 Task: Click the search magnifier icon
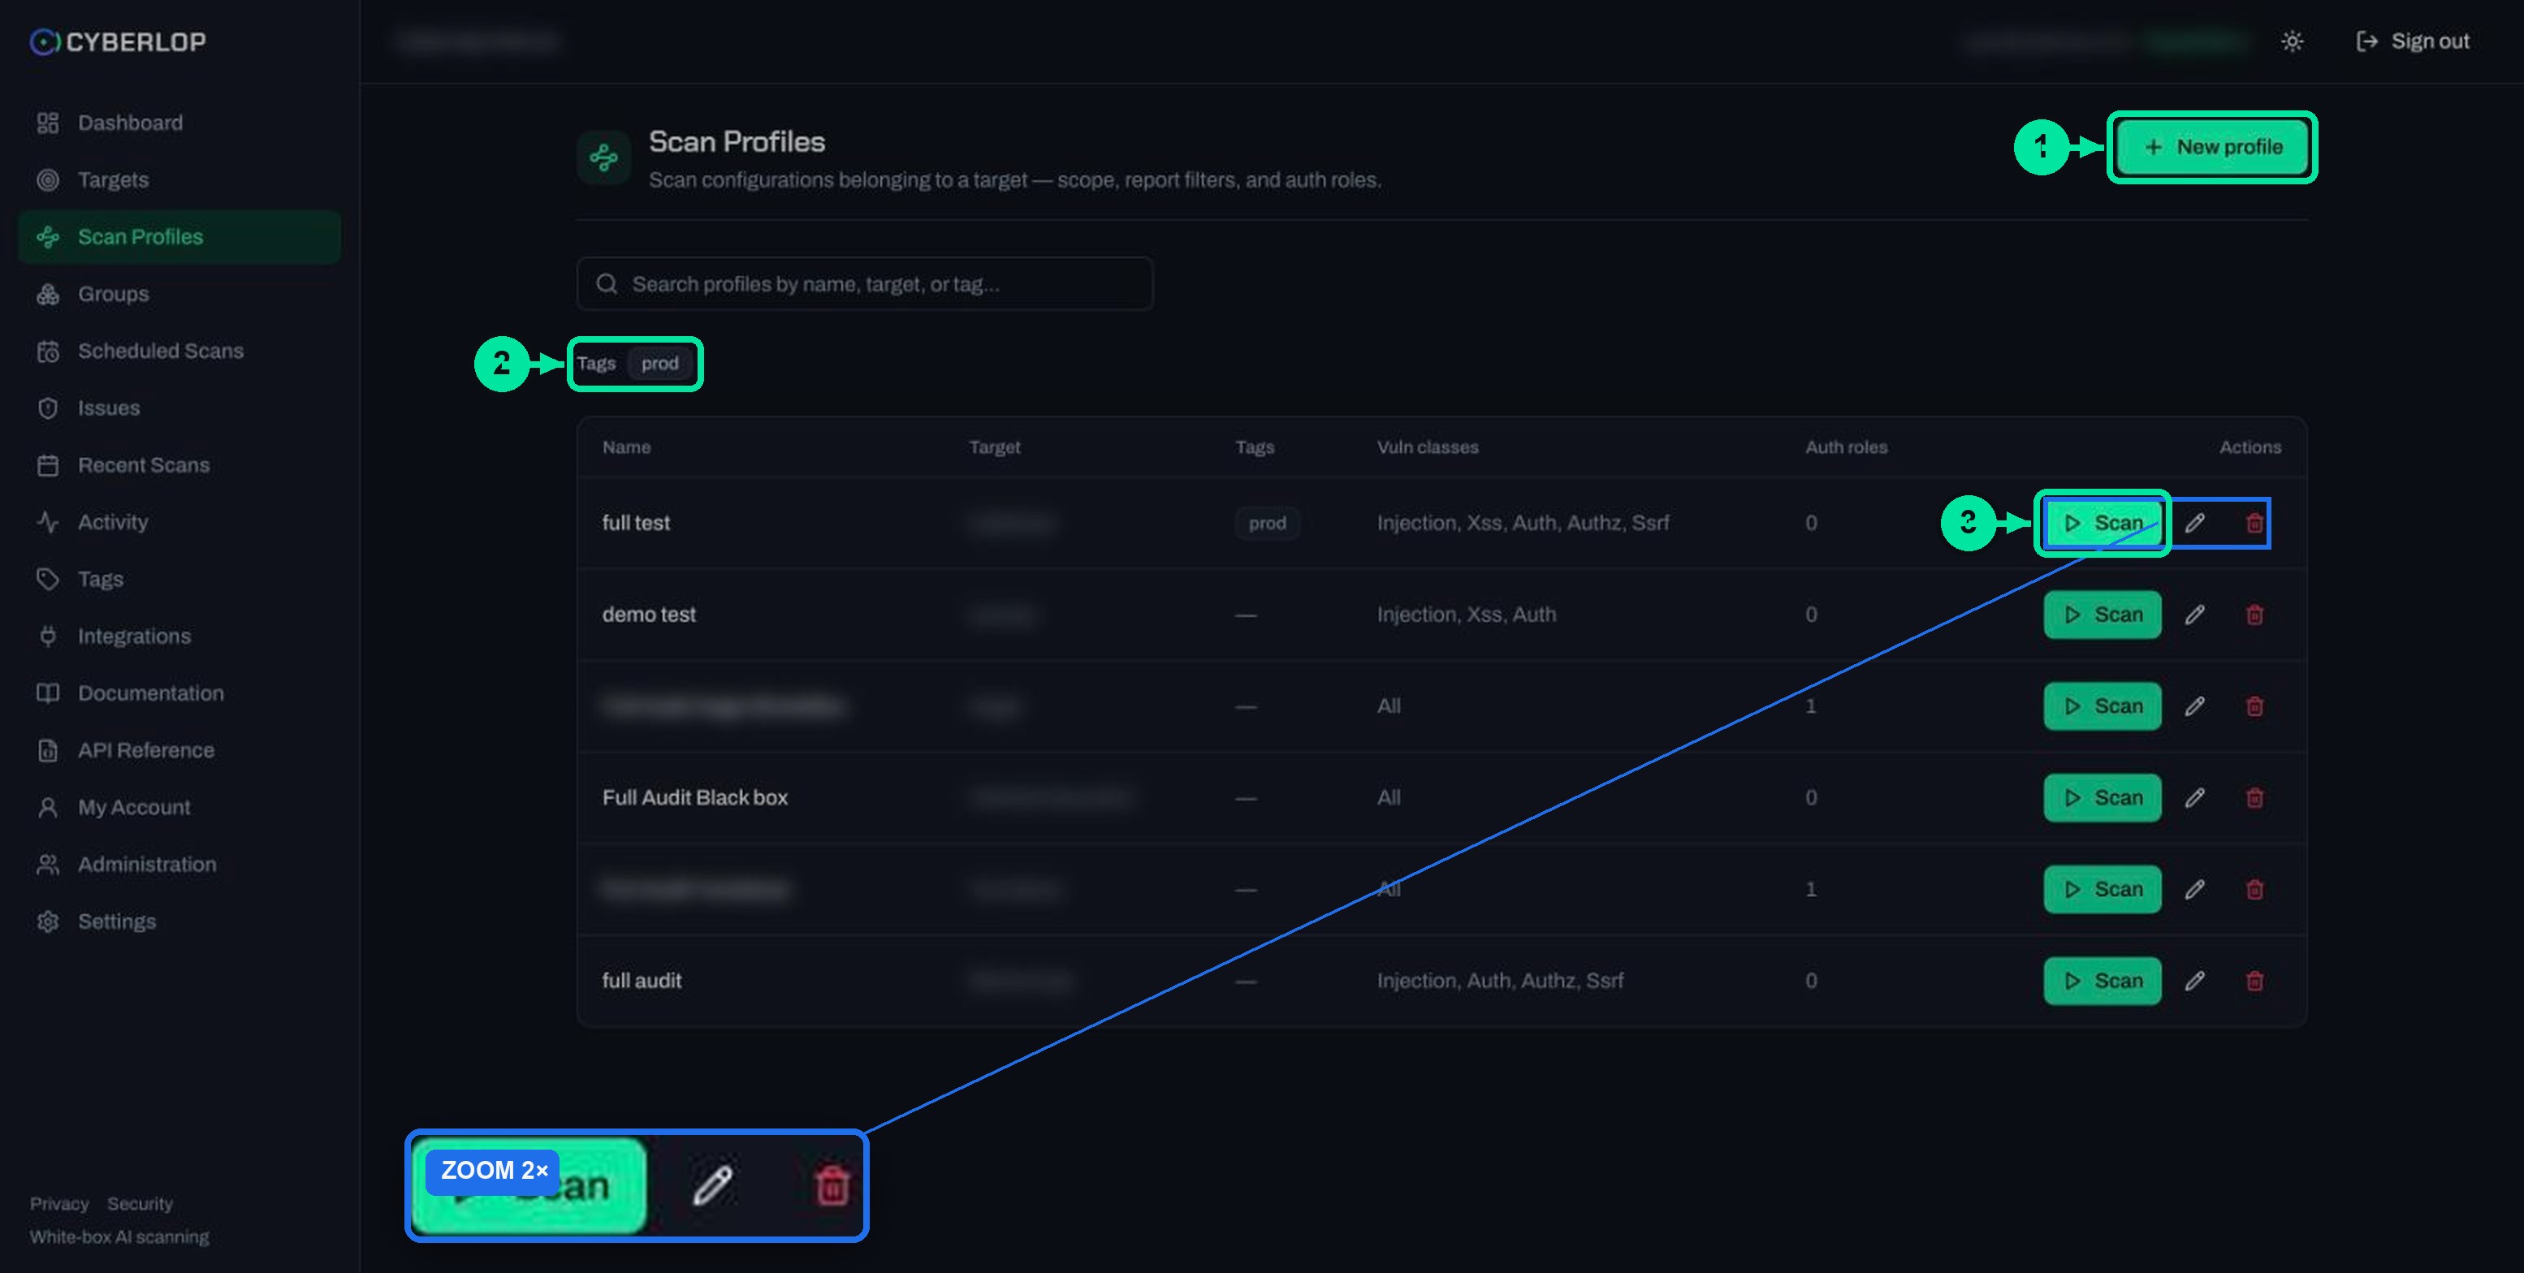pyautogui.click(x=607, y=284)
